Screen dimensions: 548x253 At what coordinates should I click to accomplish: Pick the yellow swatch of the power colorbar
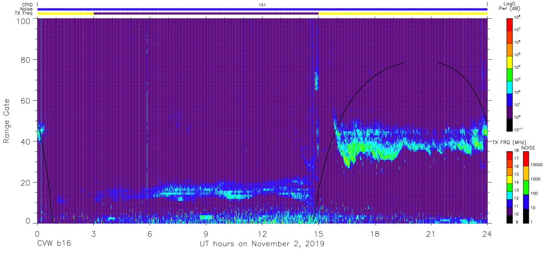coord(510,61)
